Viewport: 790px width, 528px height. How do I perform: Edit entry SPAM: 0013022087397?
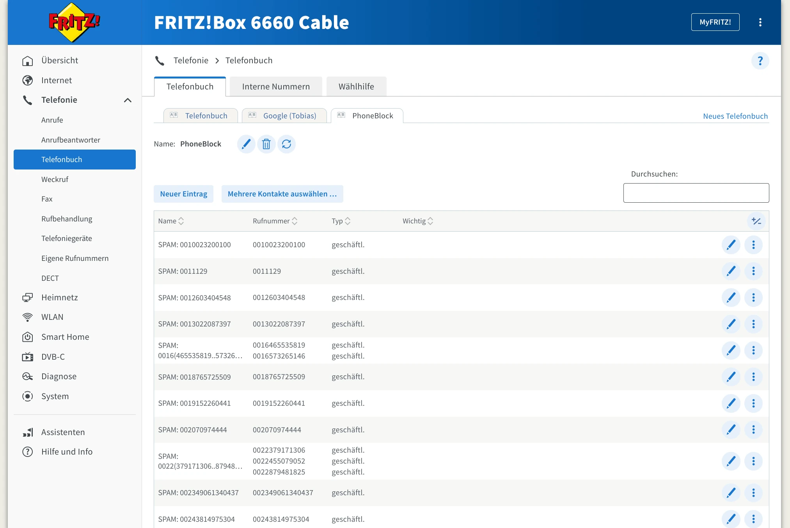[x=731, y=324]
